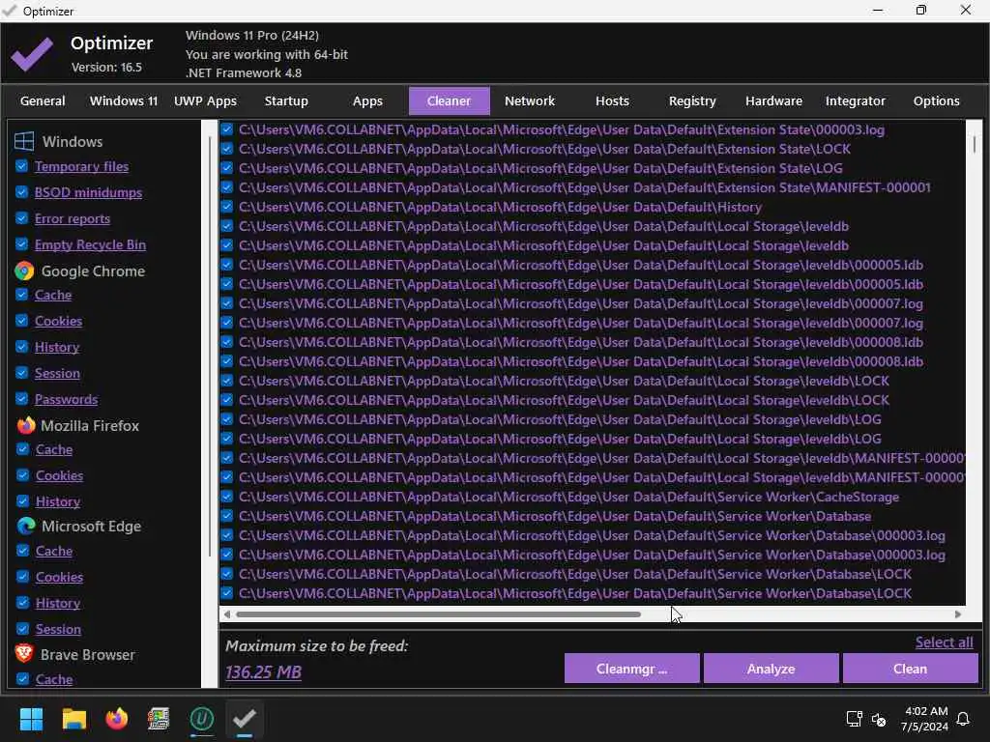Open the Windows 11 tab
The width and height of the screenshot is (990, 742).
[x=124, y=100]
